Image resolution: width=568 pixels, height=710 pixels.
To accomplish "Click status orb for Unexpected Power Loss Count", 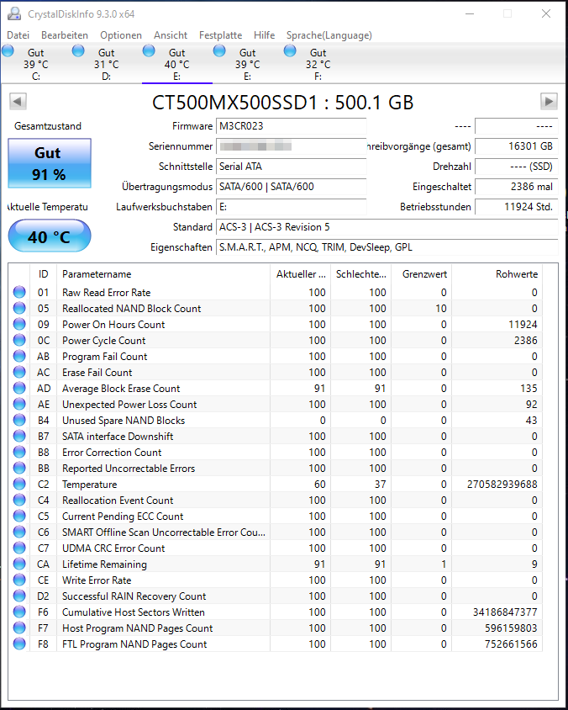I will [x=19, y=404].
